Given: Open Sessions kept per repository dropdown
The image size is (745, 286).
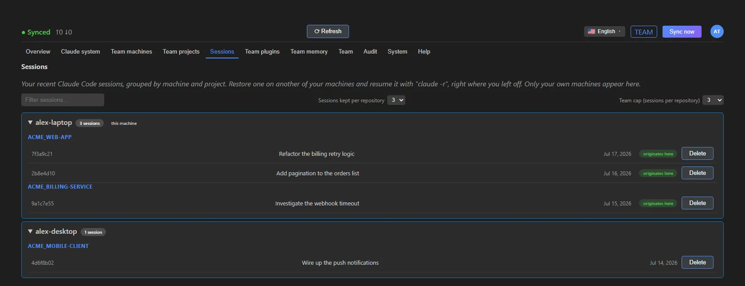Looking at the screenshot, I should tap(396, 100).
